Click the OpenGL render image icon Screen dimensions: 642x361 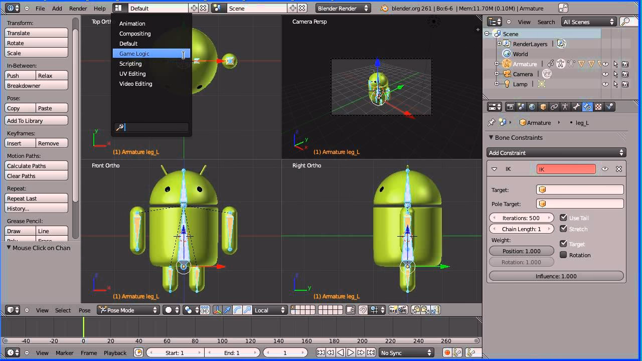(393, 310)
